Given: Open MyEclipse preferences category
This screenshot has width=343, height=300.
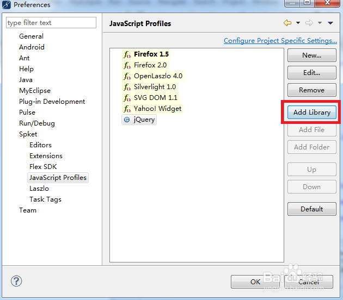Looking at the screenshot, I should [35, 91].
